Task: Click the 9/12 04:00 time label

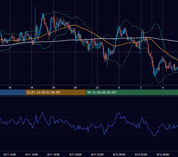Action: click(163, 154)
